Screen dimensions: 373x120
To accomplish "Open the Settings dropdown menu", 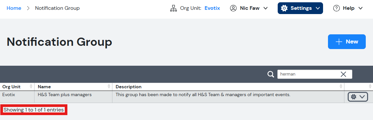I will tap(300, 8).
